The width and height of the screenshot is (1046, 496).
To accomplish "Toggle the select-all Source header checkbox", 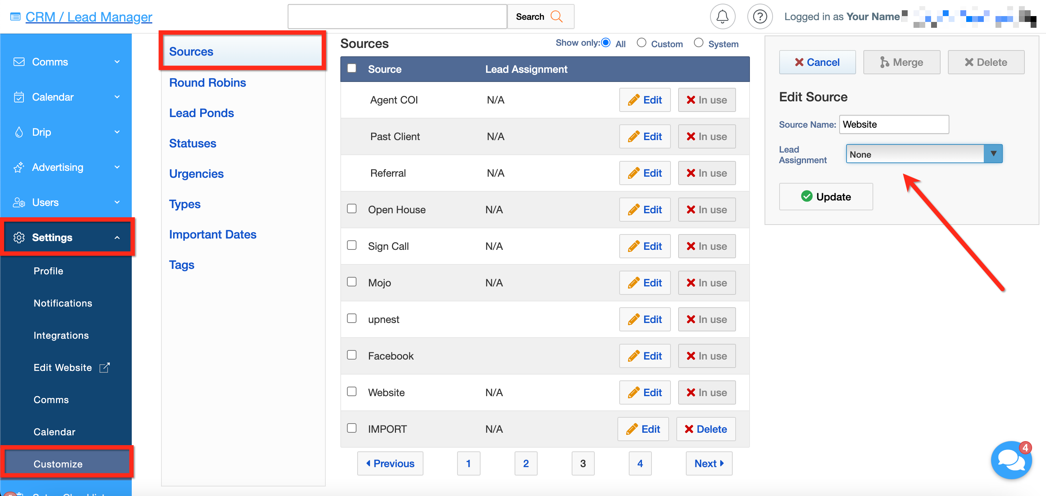I will tap(352, 68).
